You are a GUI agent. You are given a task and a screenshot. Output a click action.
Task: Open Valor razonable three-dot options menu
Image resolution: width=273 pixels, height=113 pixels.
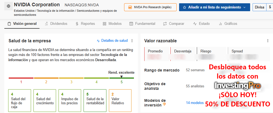268,41
